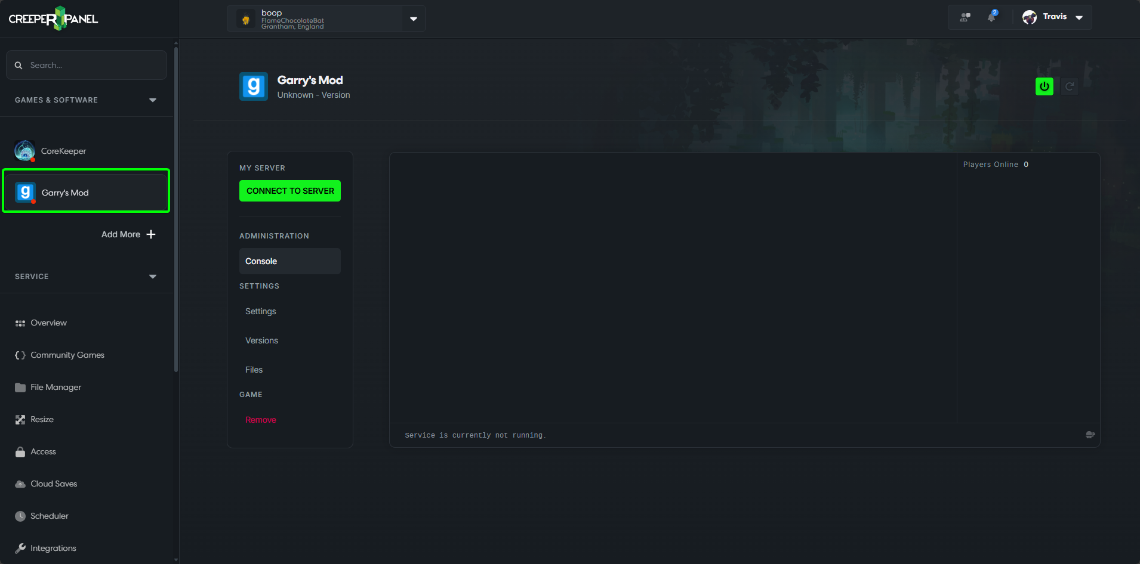
Task: Click the restart server icon
Action: pyautogui.click(x=1069, y=86)
